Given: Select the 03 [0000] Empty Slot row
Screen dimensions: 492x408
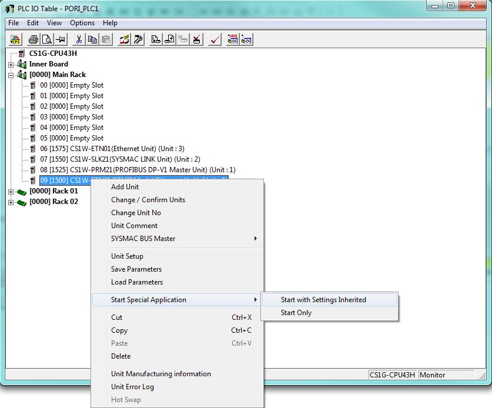Looking at the screenshot, I should (72, 117).
